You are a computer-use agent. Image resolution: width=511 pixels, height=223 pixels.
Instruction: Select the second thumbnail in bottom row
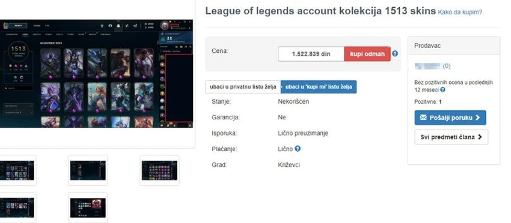coord(88,208)
